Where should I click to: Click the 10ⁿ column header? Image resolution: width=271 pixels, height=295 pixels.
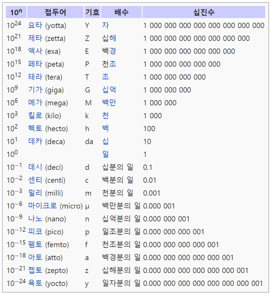[x=16, y=12]
